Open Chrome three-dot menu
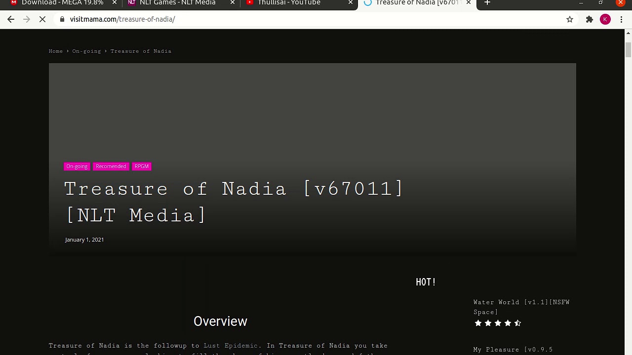 (x=621, y=19)
